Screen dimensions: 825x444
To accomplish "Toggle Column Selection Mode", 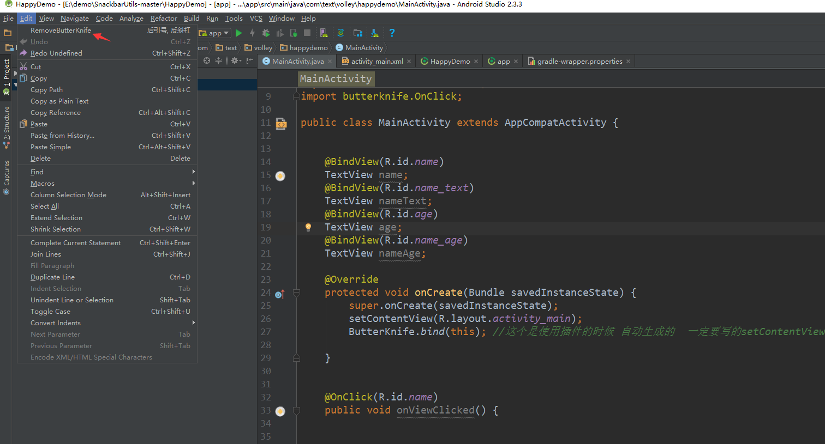I will tap(68, 195).
